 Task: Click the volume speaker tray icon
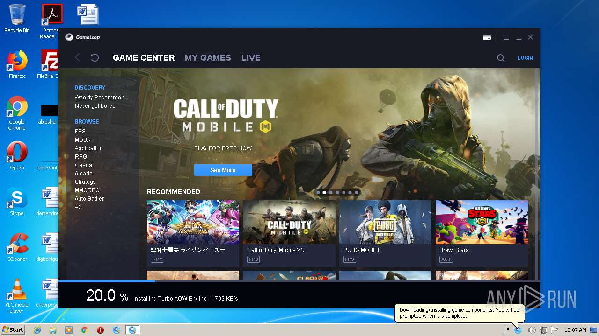(531, 330)
